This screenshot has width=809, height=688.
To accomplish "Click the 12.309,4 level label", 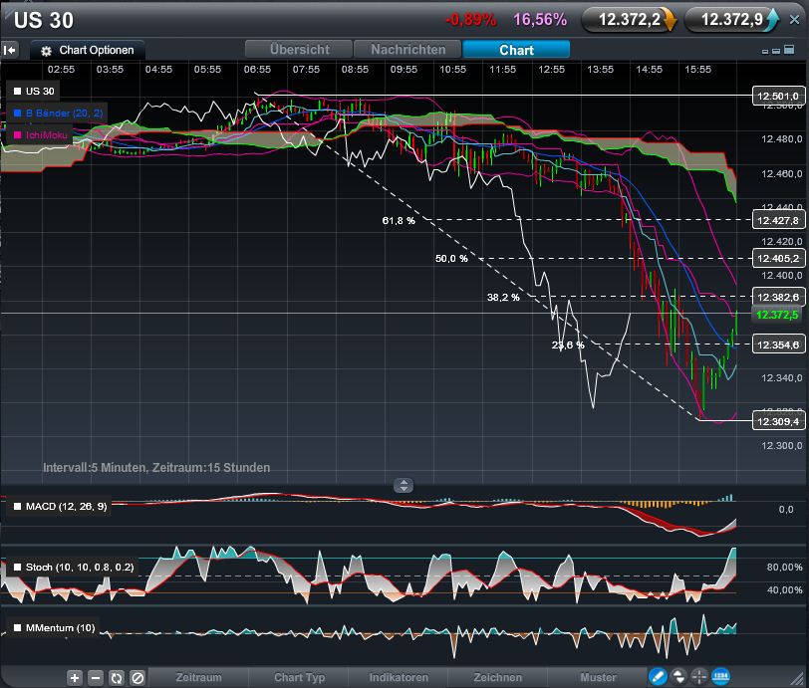I will coord(778,421).
